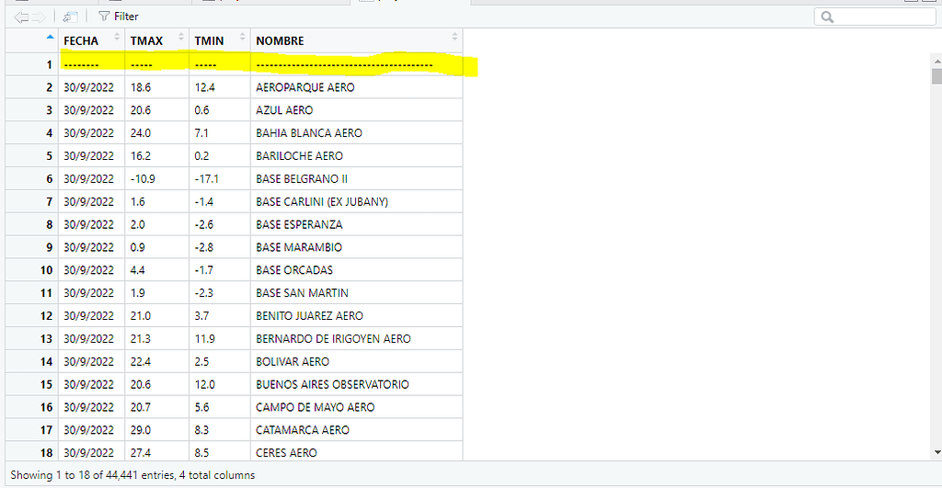Select the AEROPARQUE AERO cell
This screenshot has height=488, width=942.
[304, 87]
